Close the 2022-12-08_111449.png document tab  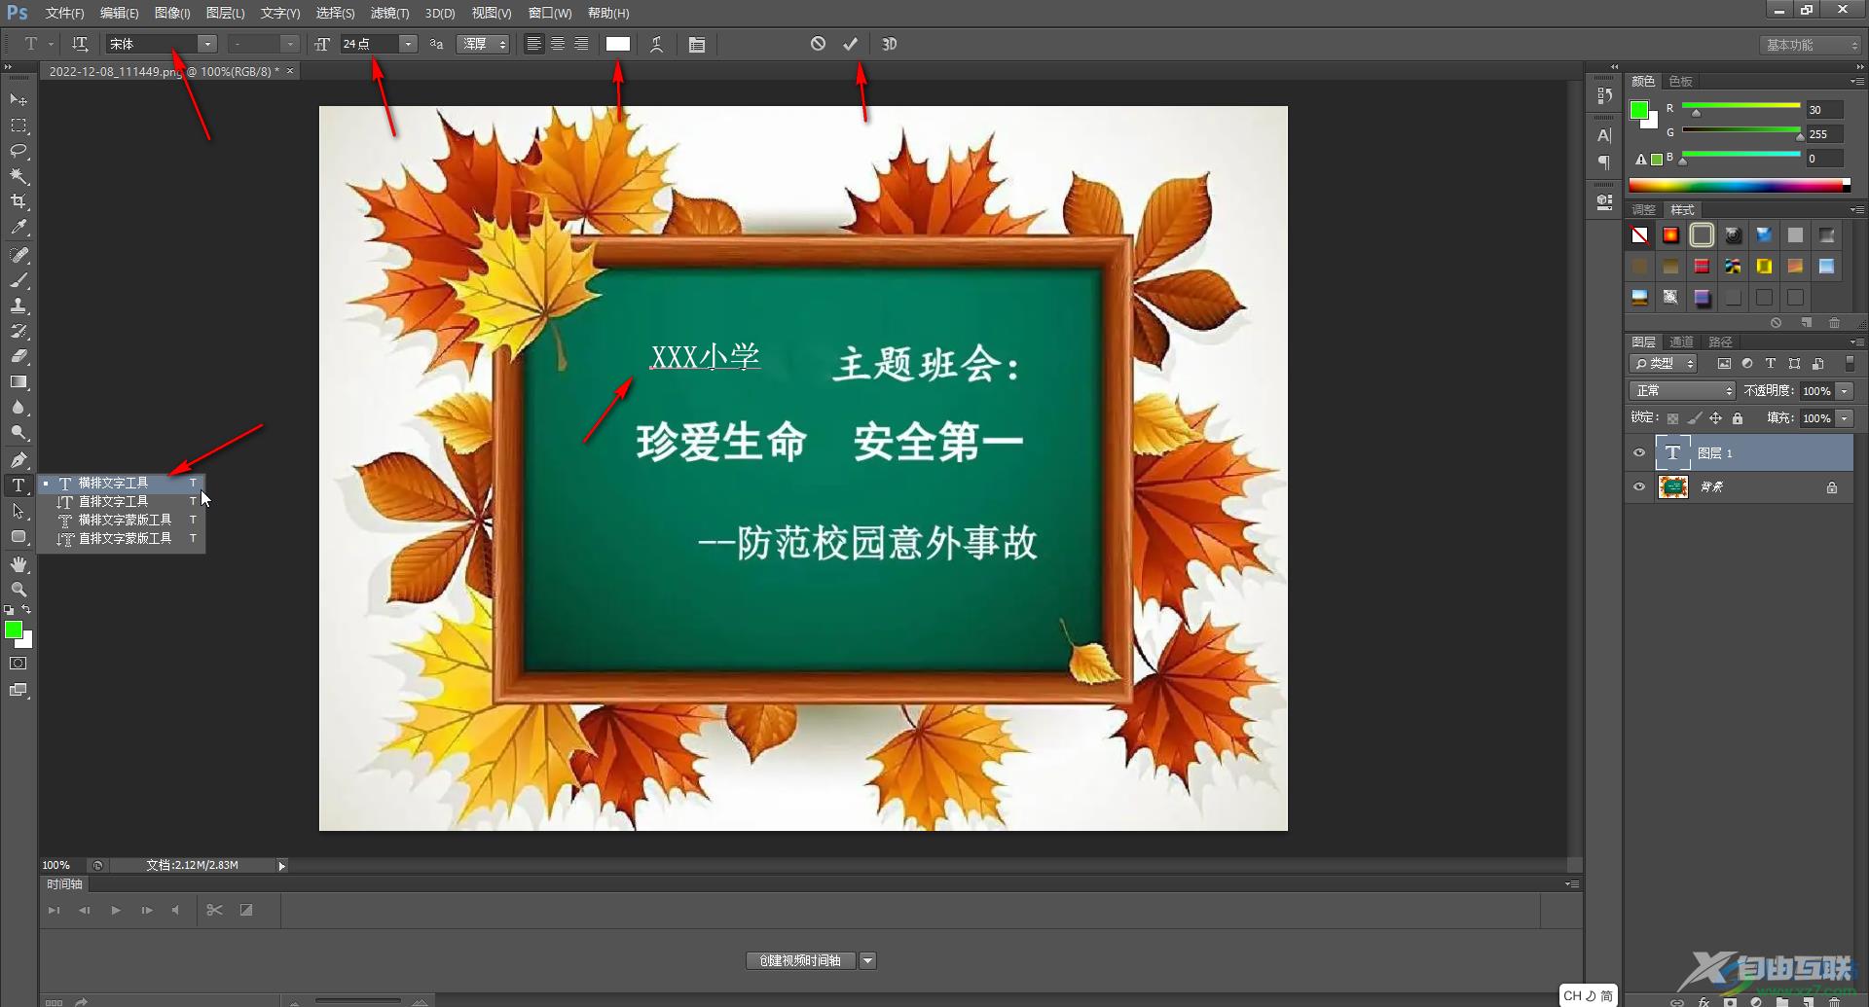coord(290,71)
